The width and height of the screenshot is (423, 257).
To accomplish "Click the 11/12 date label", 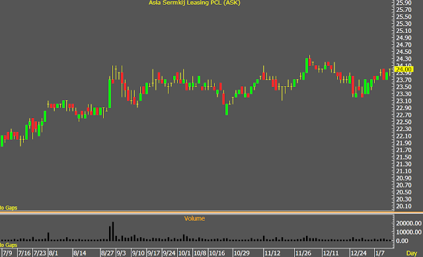I will [272, 253].
